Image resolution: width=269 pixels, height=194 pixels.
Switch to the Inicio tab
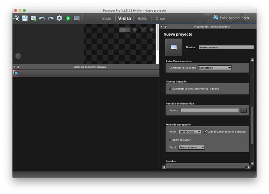[x=106, y=19]
